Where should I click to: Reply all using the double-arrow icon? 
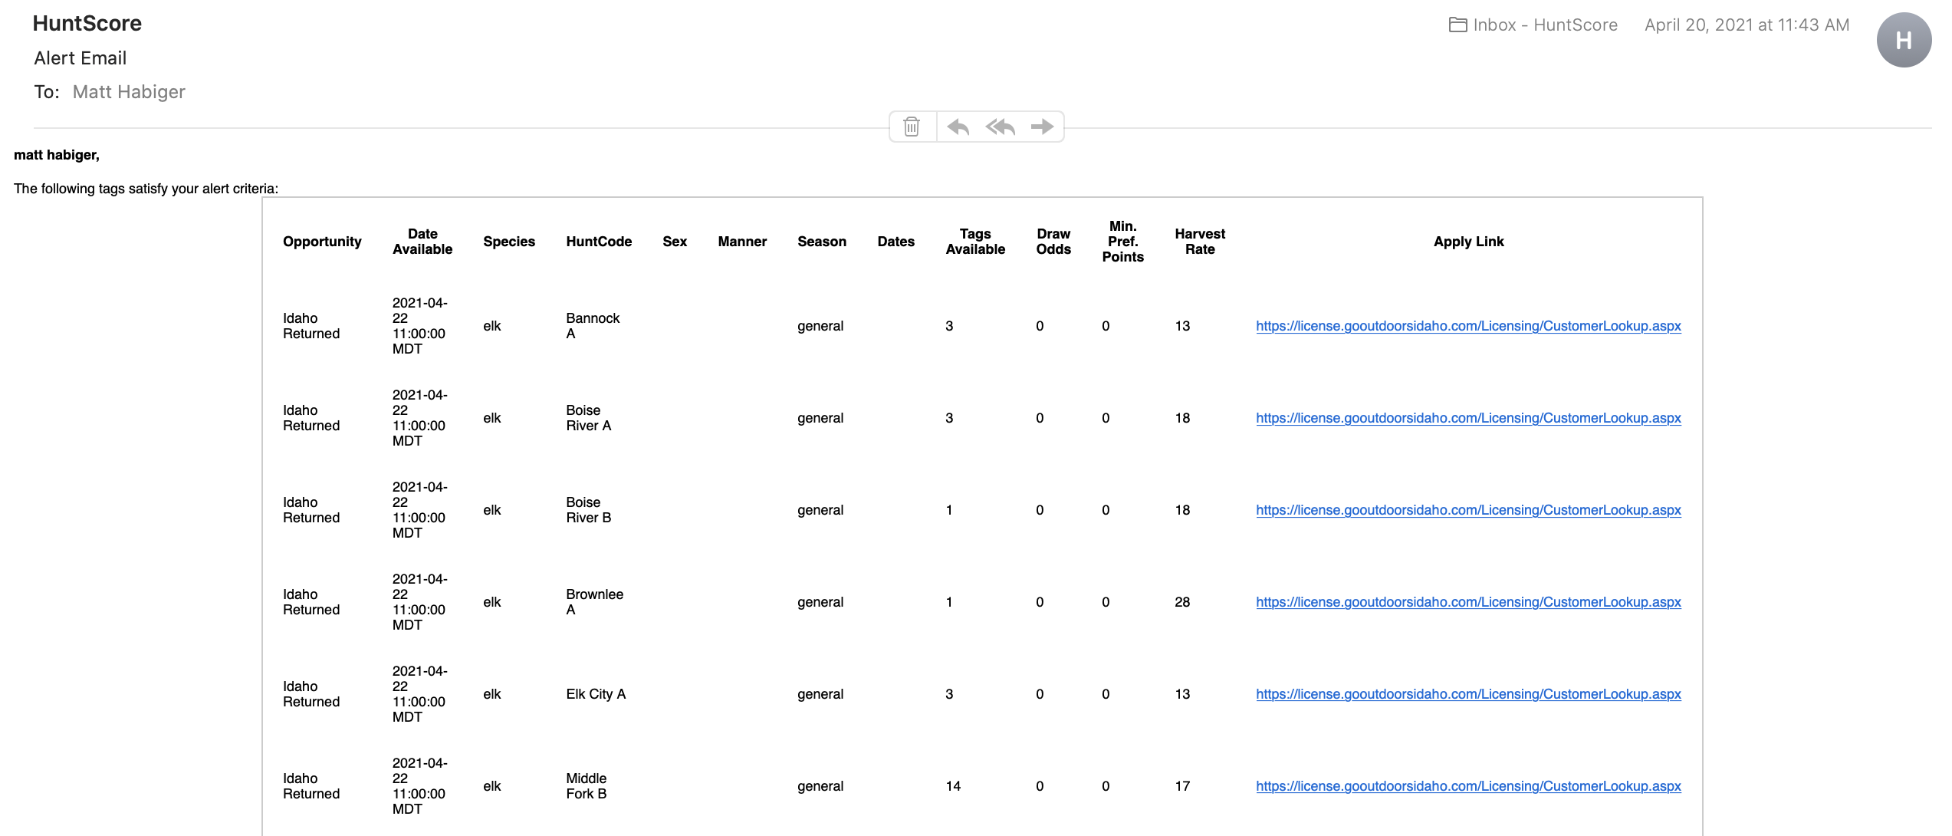pyautogui.click(x=1001, y=127)
